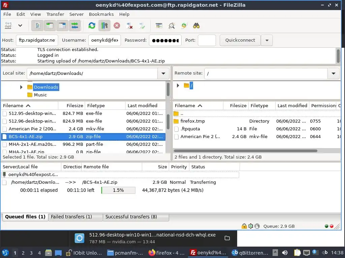Screen dimensions: 345x258
Task: Select local file MHA-2x1-AE.ma20s part-file
Action: (83, 144)
